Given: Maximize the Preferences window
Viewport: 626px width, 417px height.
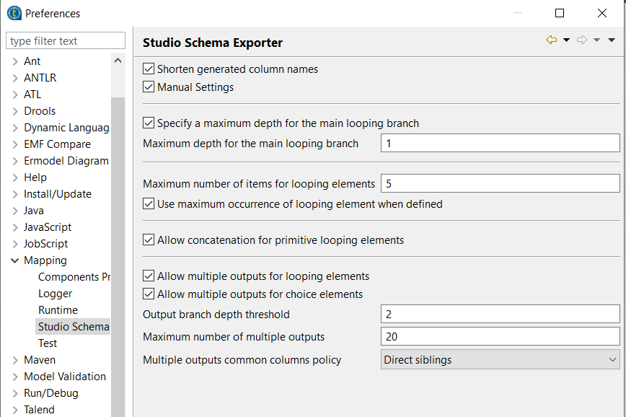Looking at the screenshot, I should [560, 13].
